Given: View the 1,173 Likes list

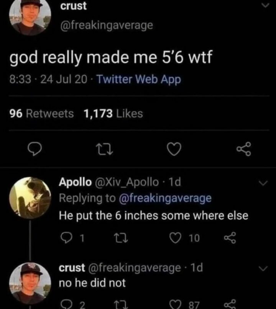Looking at the screenshot, I should [113, 113].
